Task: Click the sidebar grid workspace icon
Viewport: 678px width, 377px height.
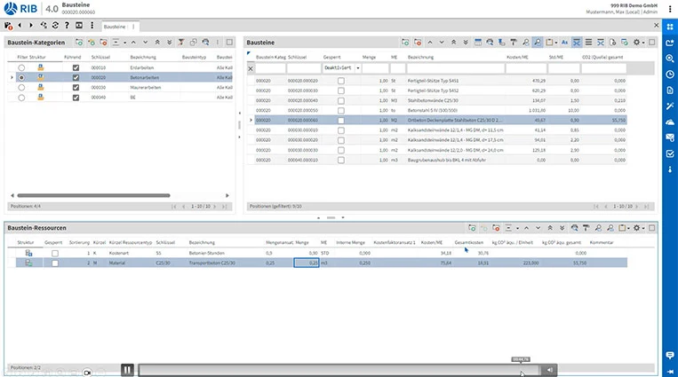Action: pyautogui.click(x=670, y=27)
